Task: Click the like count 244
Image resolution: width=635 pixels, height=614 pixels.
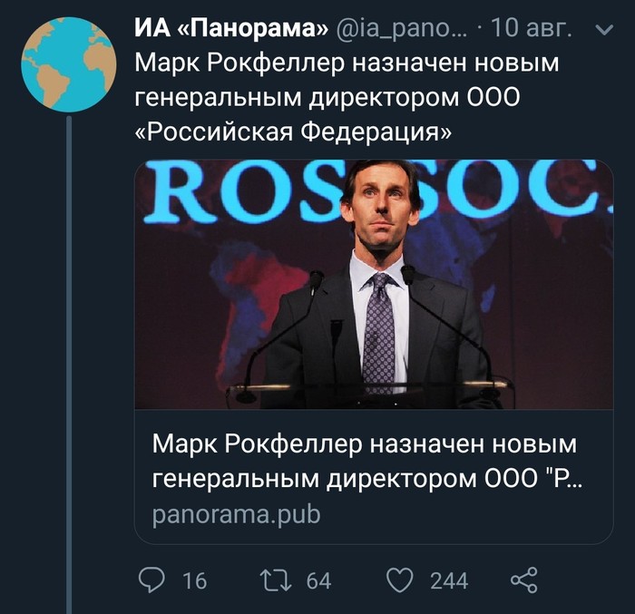Action: 449,580
